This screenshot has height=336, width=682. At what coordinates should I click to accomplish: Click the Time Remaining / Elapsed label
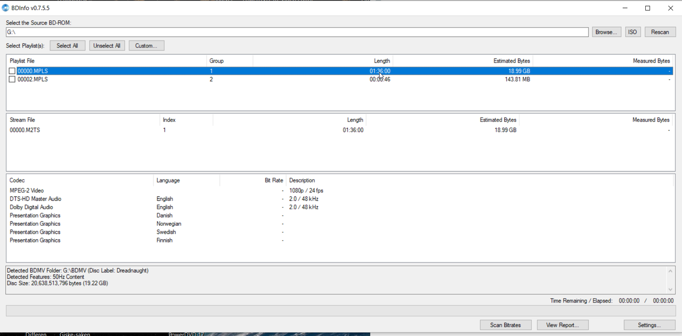[x=581, y=301]
